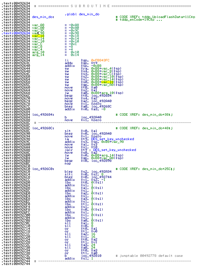Jump to loc_492684 from the beqz $t0 instruction

(102, 96)
